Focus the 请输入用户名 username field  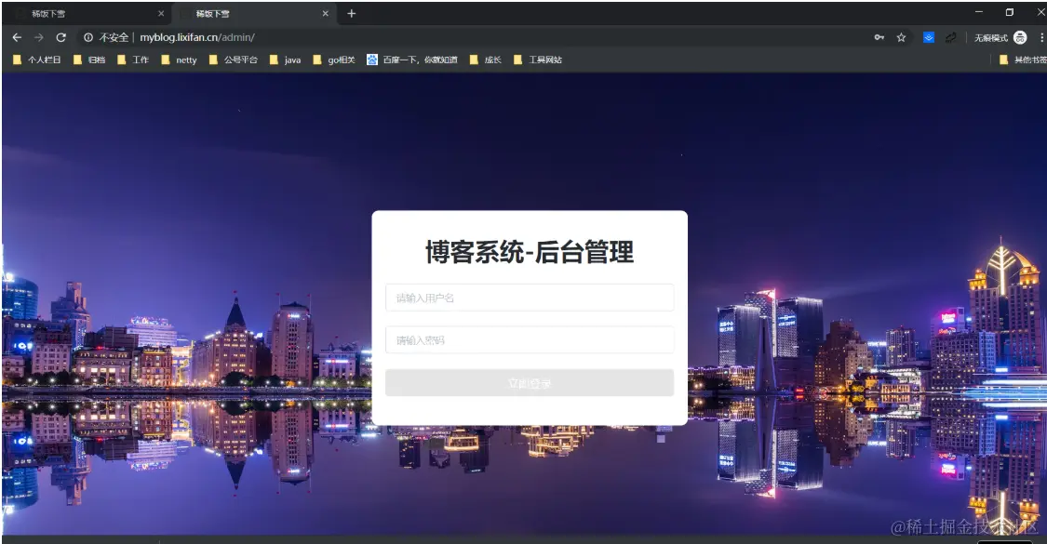(530, 298)
